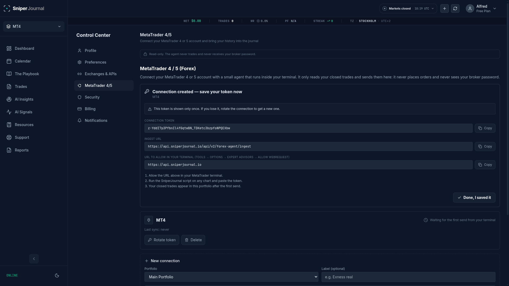The width and height of the screenshot is (509, 286).
Task: Click the allow-in-terminal URL field
Action: tap(309, 165)
